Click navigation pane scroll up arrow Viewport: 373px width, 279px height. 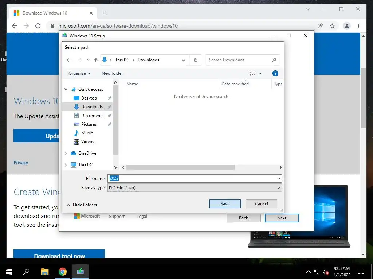115,82
